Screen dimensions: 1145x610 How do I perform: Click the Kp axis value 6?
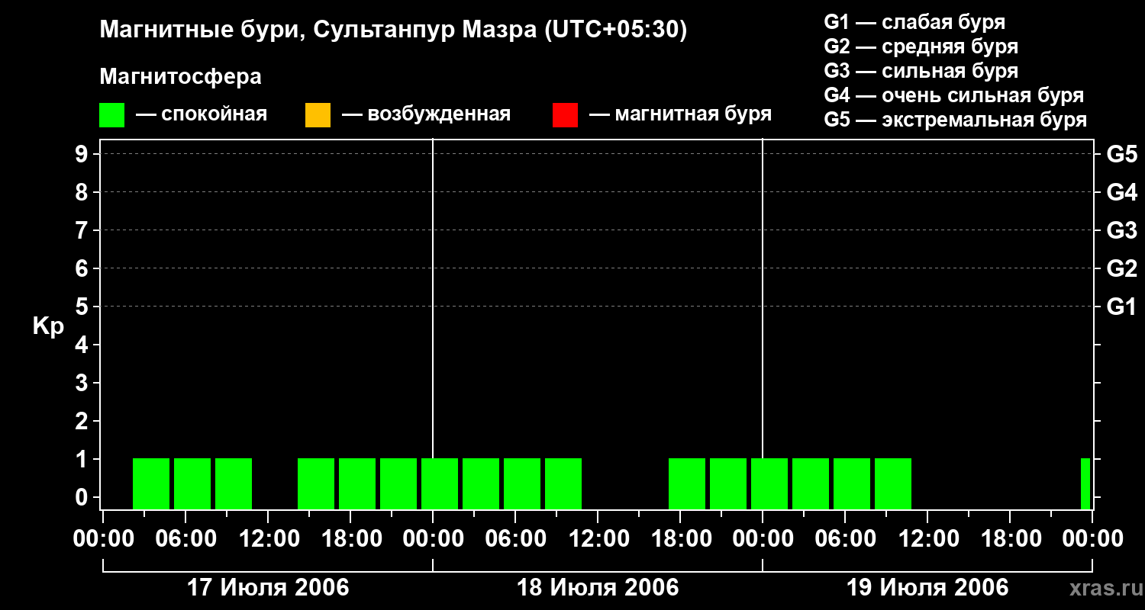(x=83, y=268)
